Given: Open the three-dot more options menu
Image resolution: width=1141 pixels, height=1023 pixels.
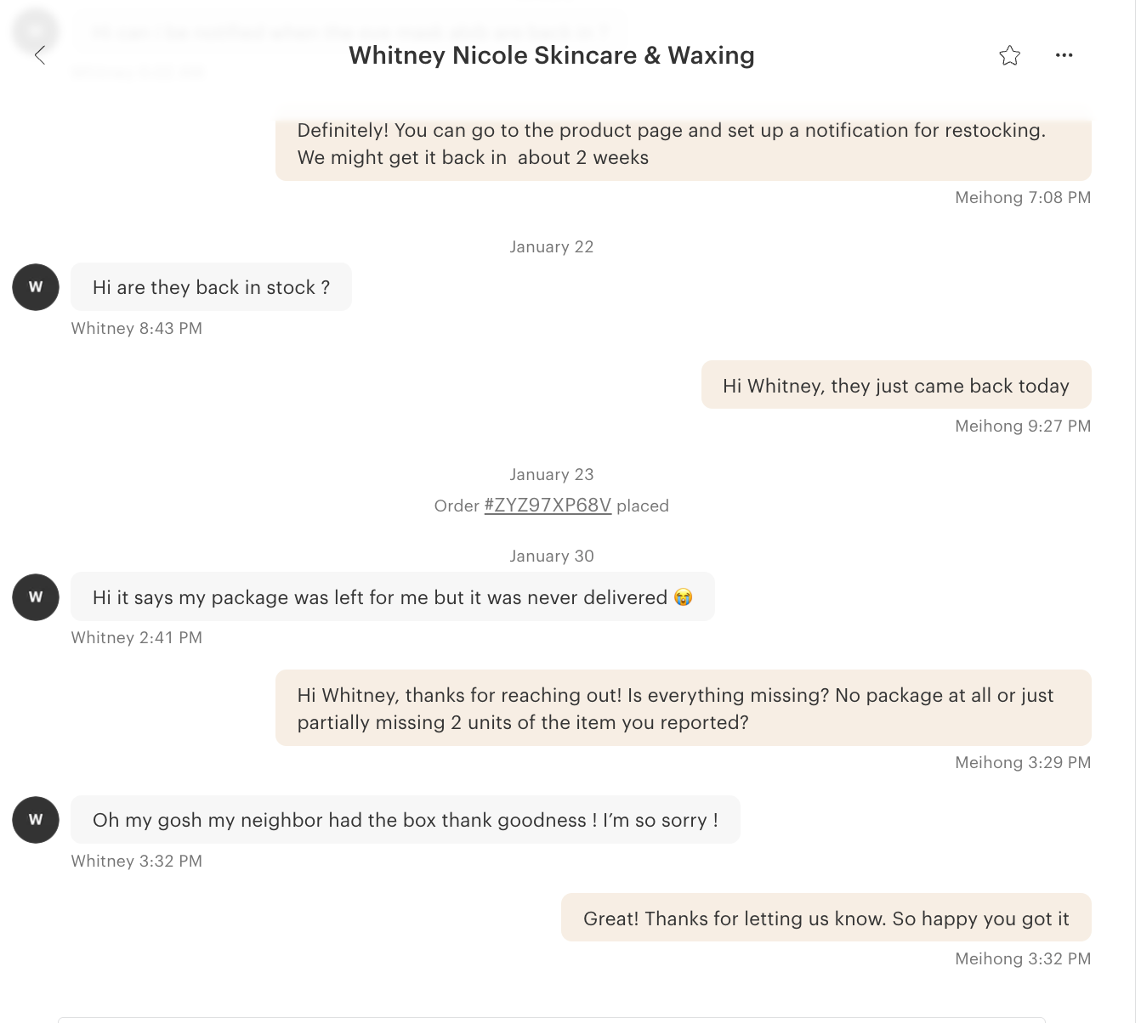Looking at the screenshot, I should [x=1064, y=55].
